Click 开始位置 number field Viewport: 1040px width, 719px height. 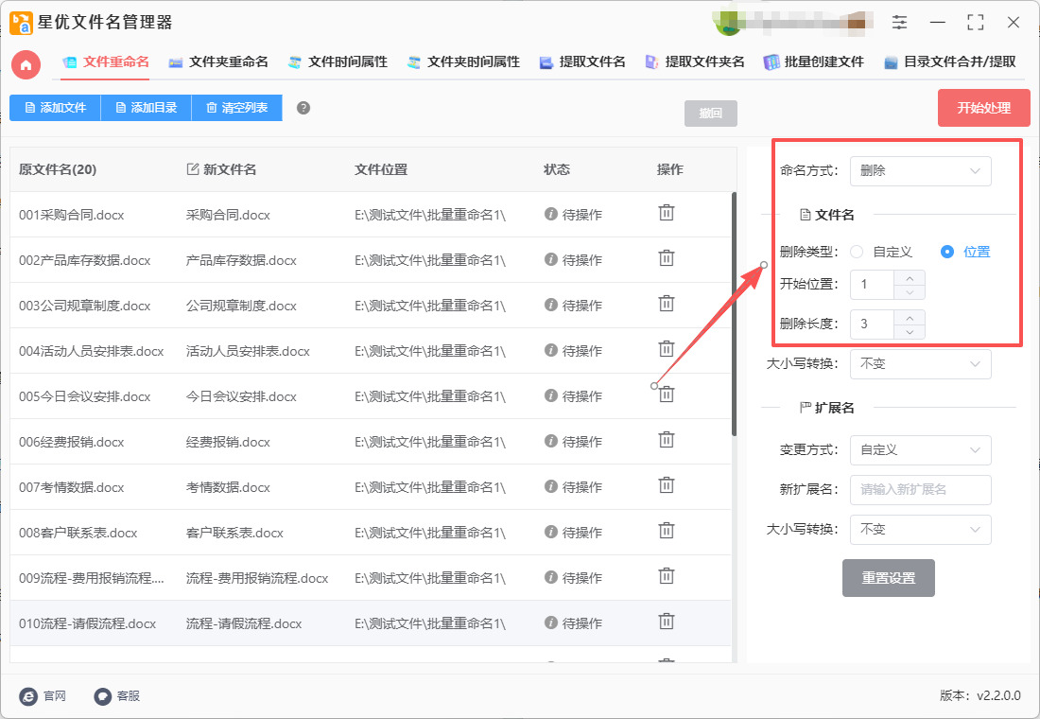pos(873,285)
